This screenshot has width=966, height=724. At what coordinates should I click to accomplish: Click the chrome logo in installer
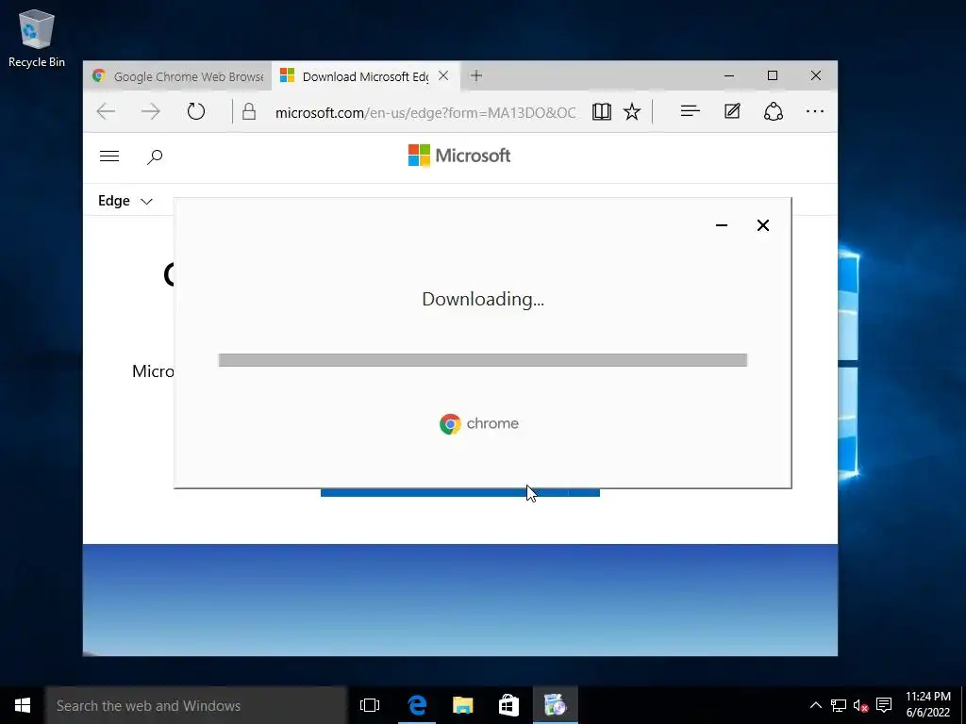(478, 423)
